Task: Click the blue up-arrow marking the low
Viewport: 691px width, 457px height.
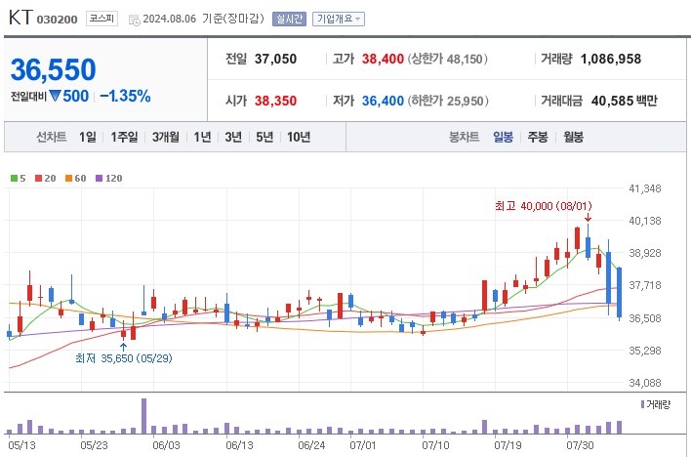Action: (123, 348)
